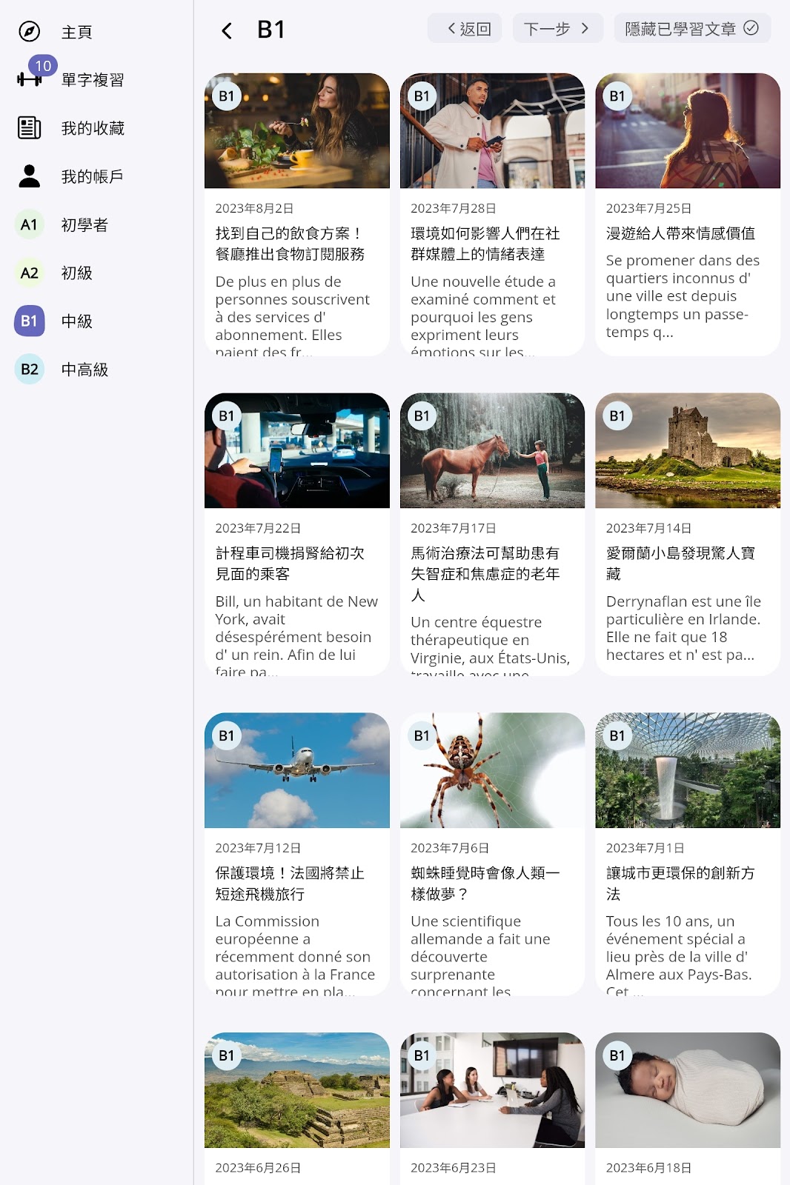This screenshot has width=790, height=1185.
Task: Open article 愛爾蘭小島發現驚人寶藏
Action: tap(680, 564)
